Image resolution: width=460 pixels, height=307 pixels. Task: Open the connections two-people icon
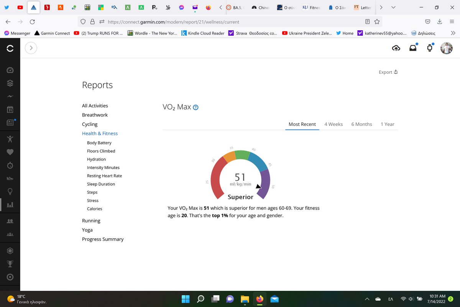tap(10, 221)
